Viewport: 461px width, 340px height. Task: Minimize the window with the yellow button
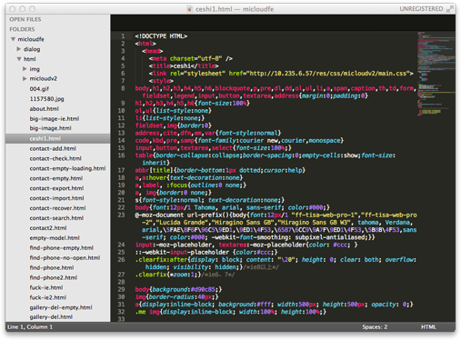(23, 9)
